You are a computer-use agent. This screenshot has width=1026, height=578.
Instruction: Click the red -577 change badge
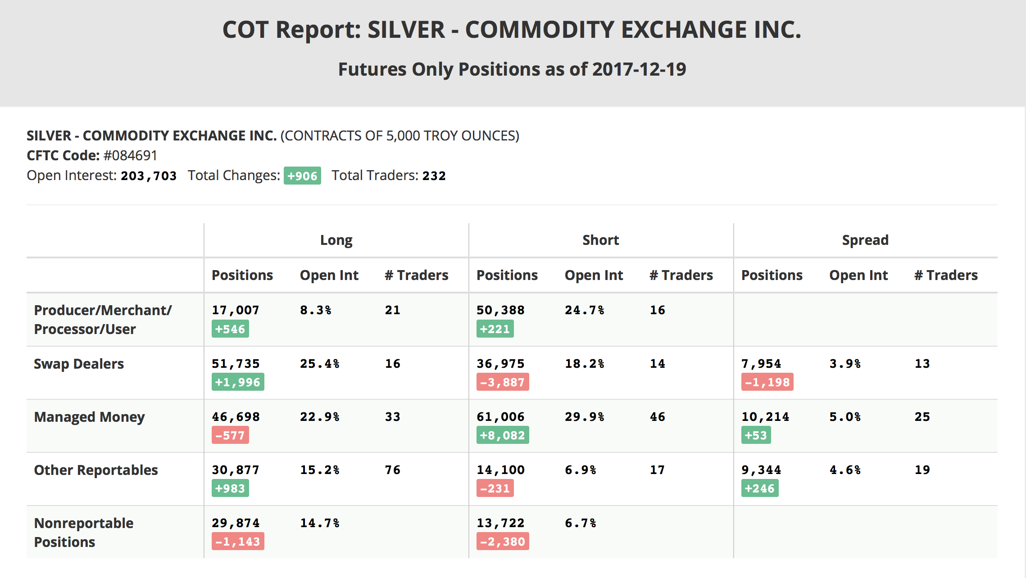230,435
